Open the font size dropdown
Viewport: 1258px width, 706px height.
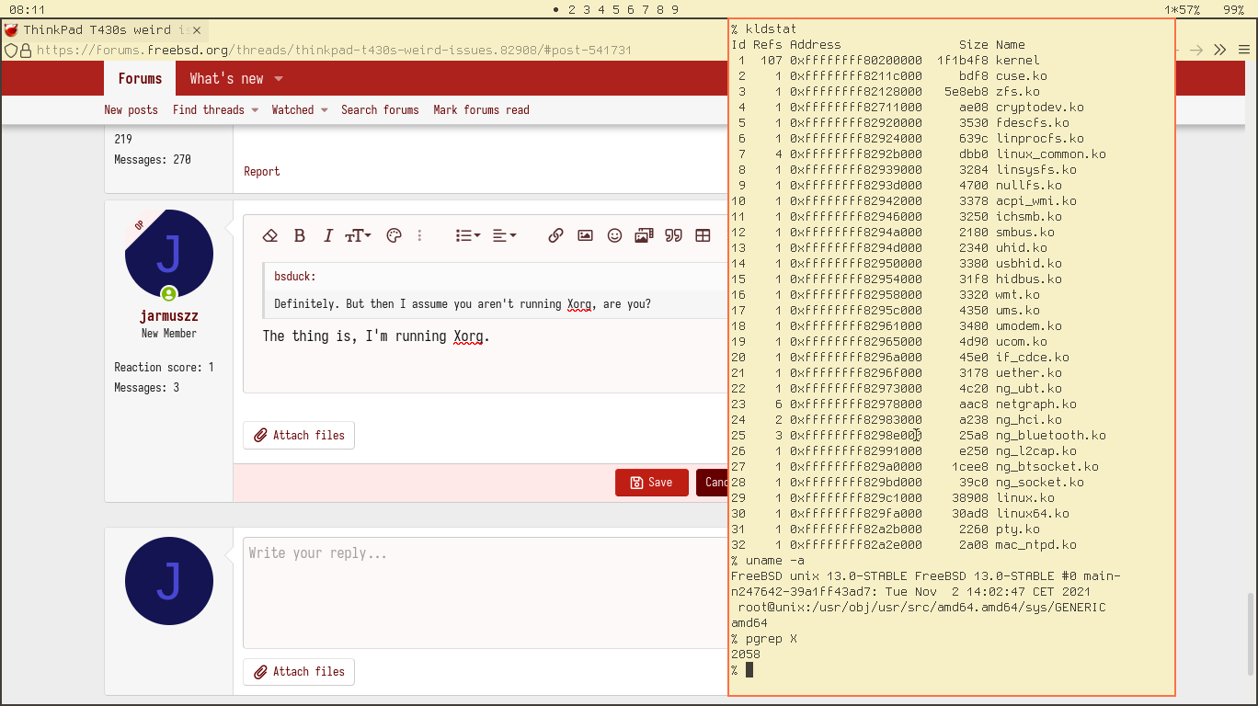click(x=358, y=235)
